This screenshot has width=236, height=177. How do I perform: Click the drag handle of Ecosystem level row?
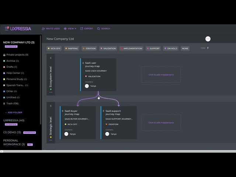click(x=51, y=58)
